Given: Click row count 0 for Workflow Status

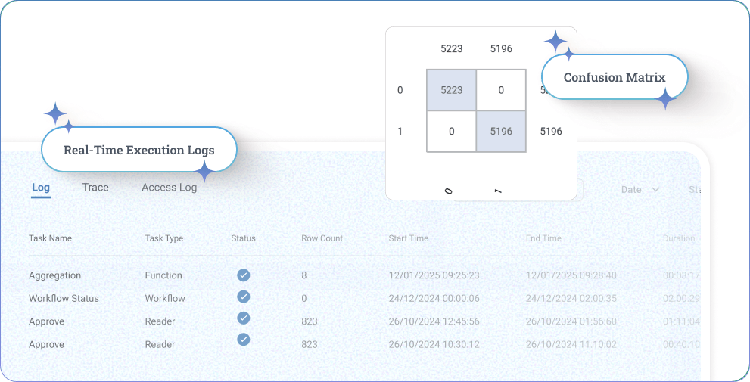Looking at the screenshot, I should (x=304, y=298).
